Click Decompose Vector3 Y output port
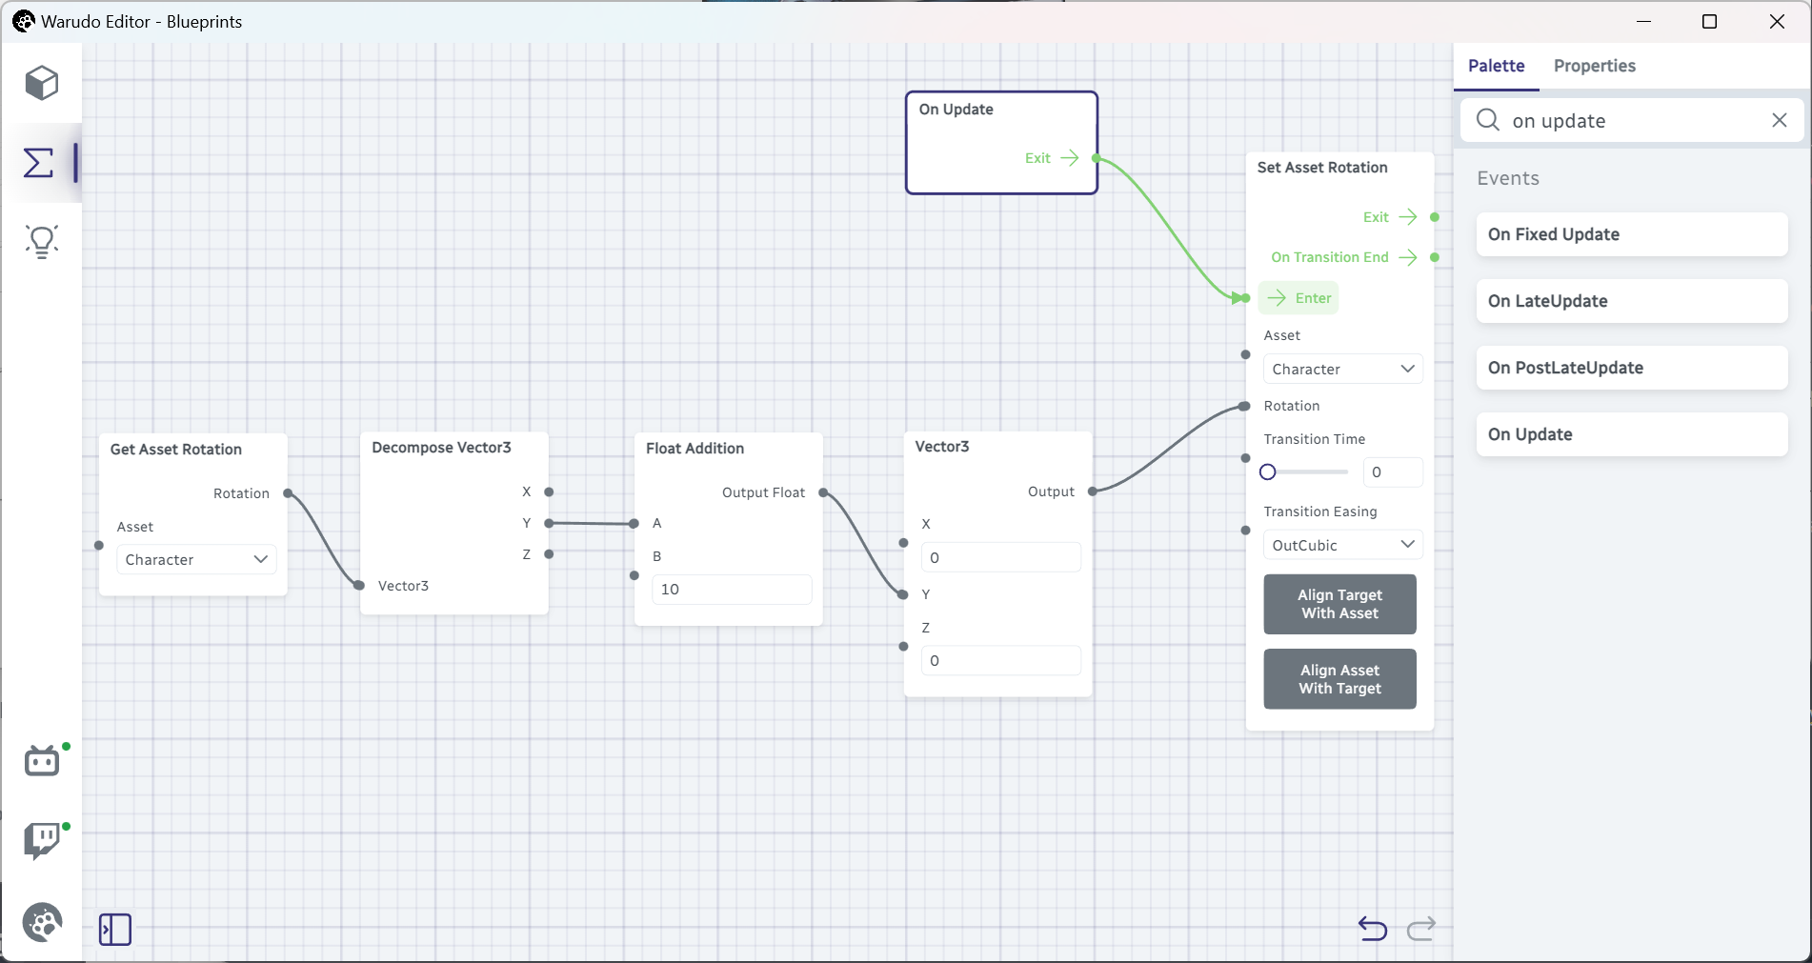Viewport: 1812px width, 963px height. [549, 523]
